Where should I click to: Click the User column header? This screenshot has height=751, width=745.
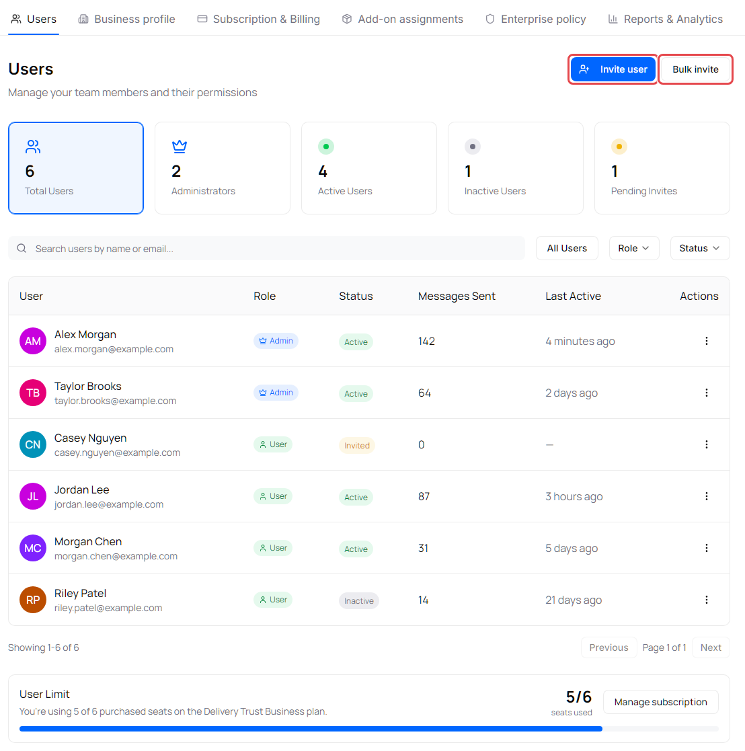point(31,296)
